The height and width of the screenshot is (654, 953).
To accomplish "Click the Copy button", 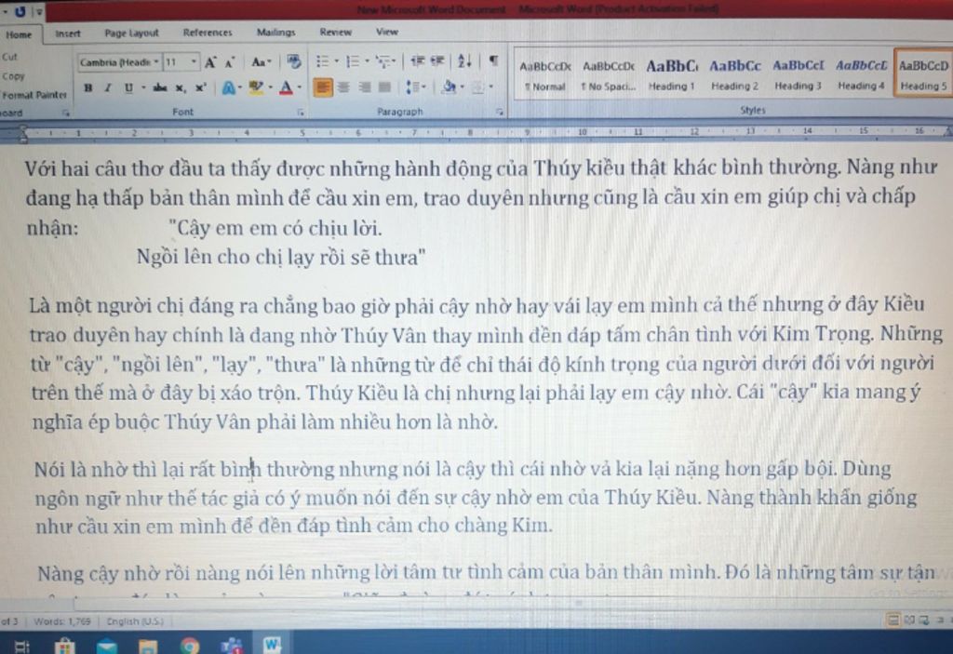I will click(x=13, y=76).
